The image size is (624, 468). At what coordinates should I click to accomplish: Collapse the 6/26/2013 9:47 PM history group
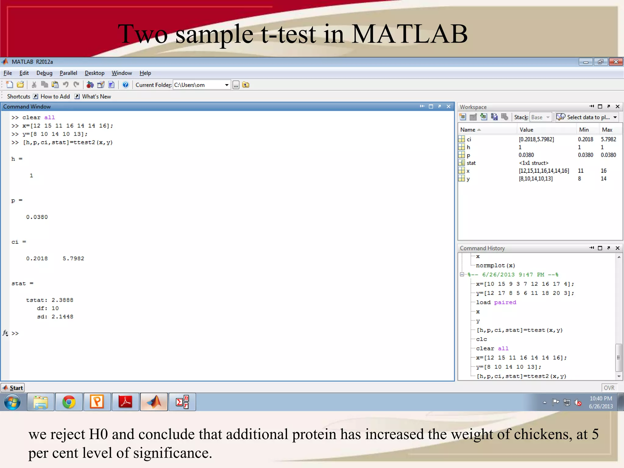[x=462, y=275]
